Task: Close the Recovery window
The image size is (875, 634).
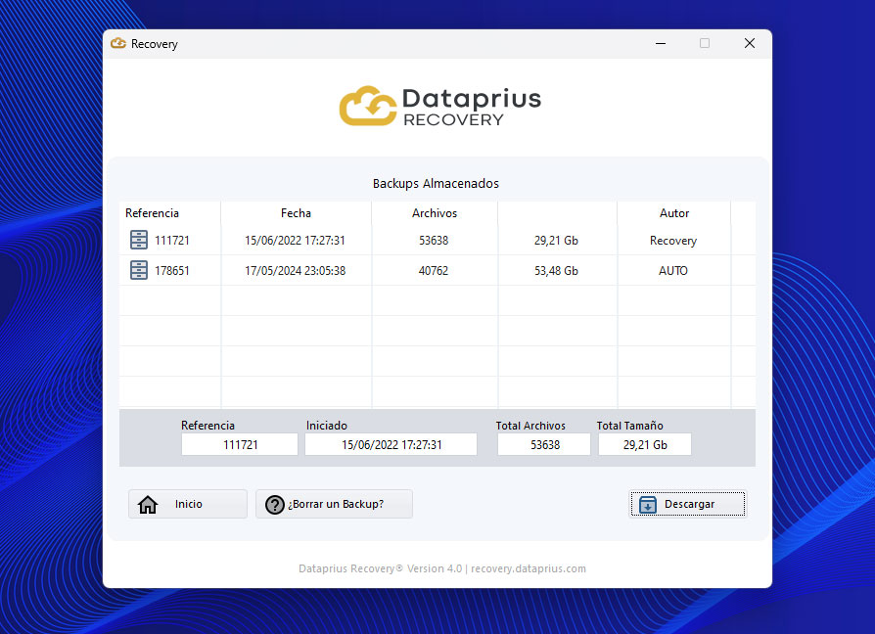Action: (750, 43)
